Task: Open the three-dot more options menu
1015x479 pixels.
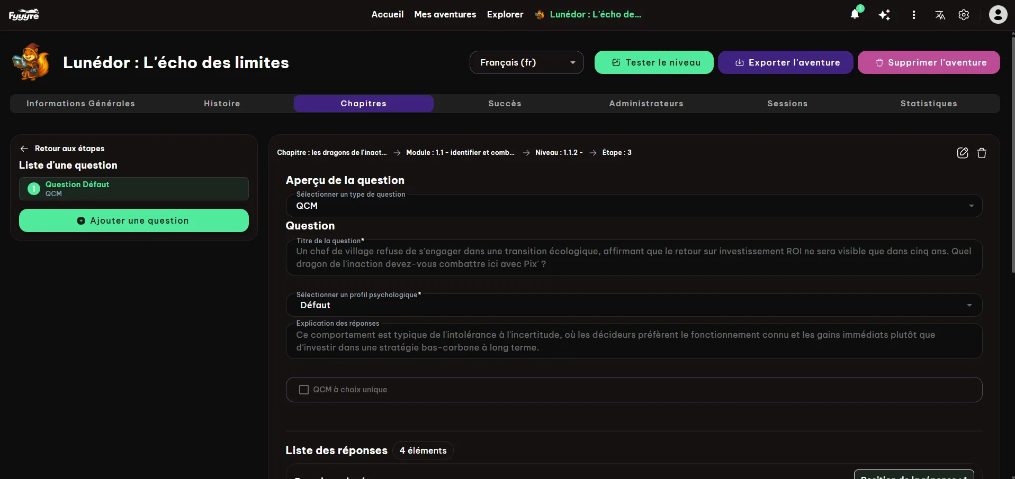Action: coord(913,15)
